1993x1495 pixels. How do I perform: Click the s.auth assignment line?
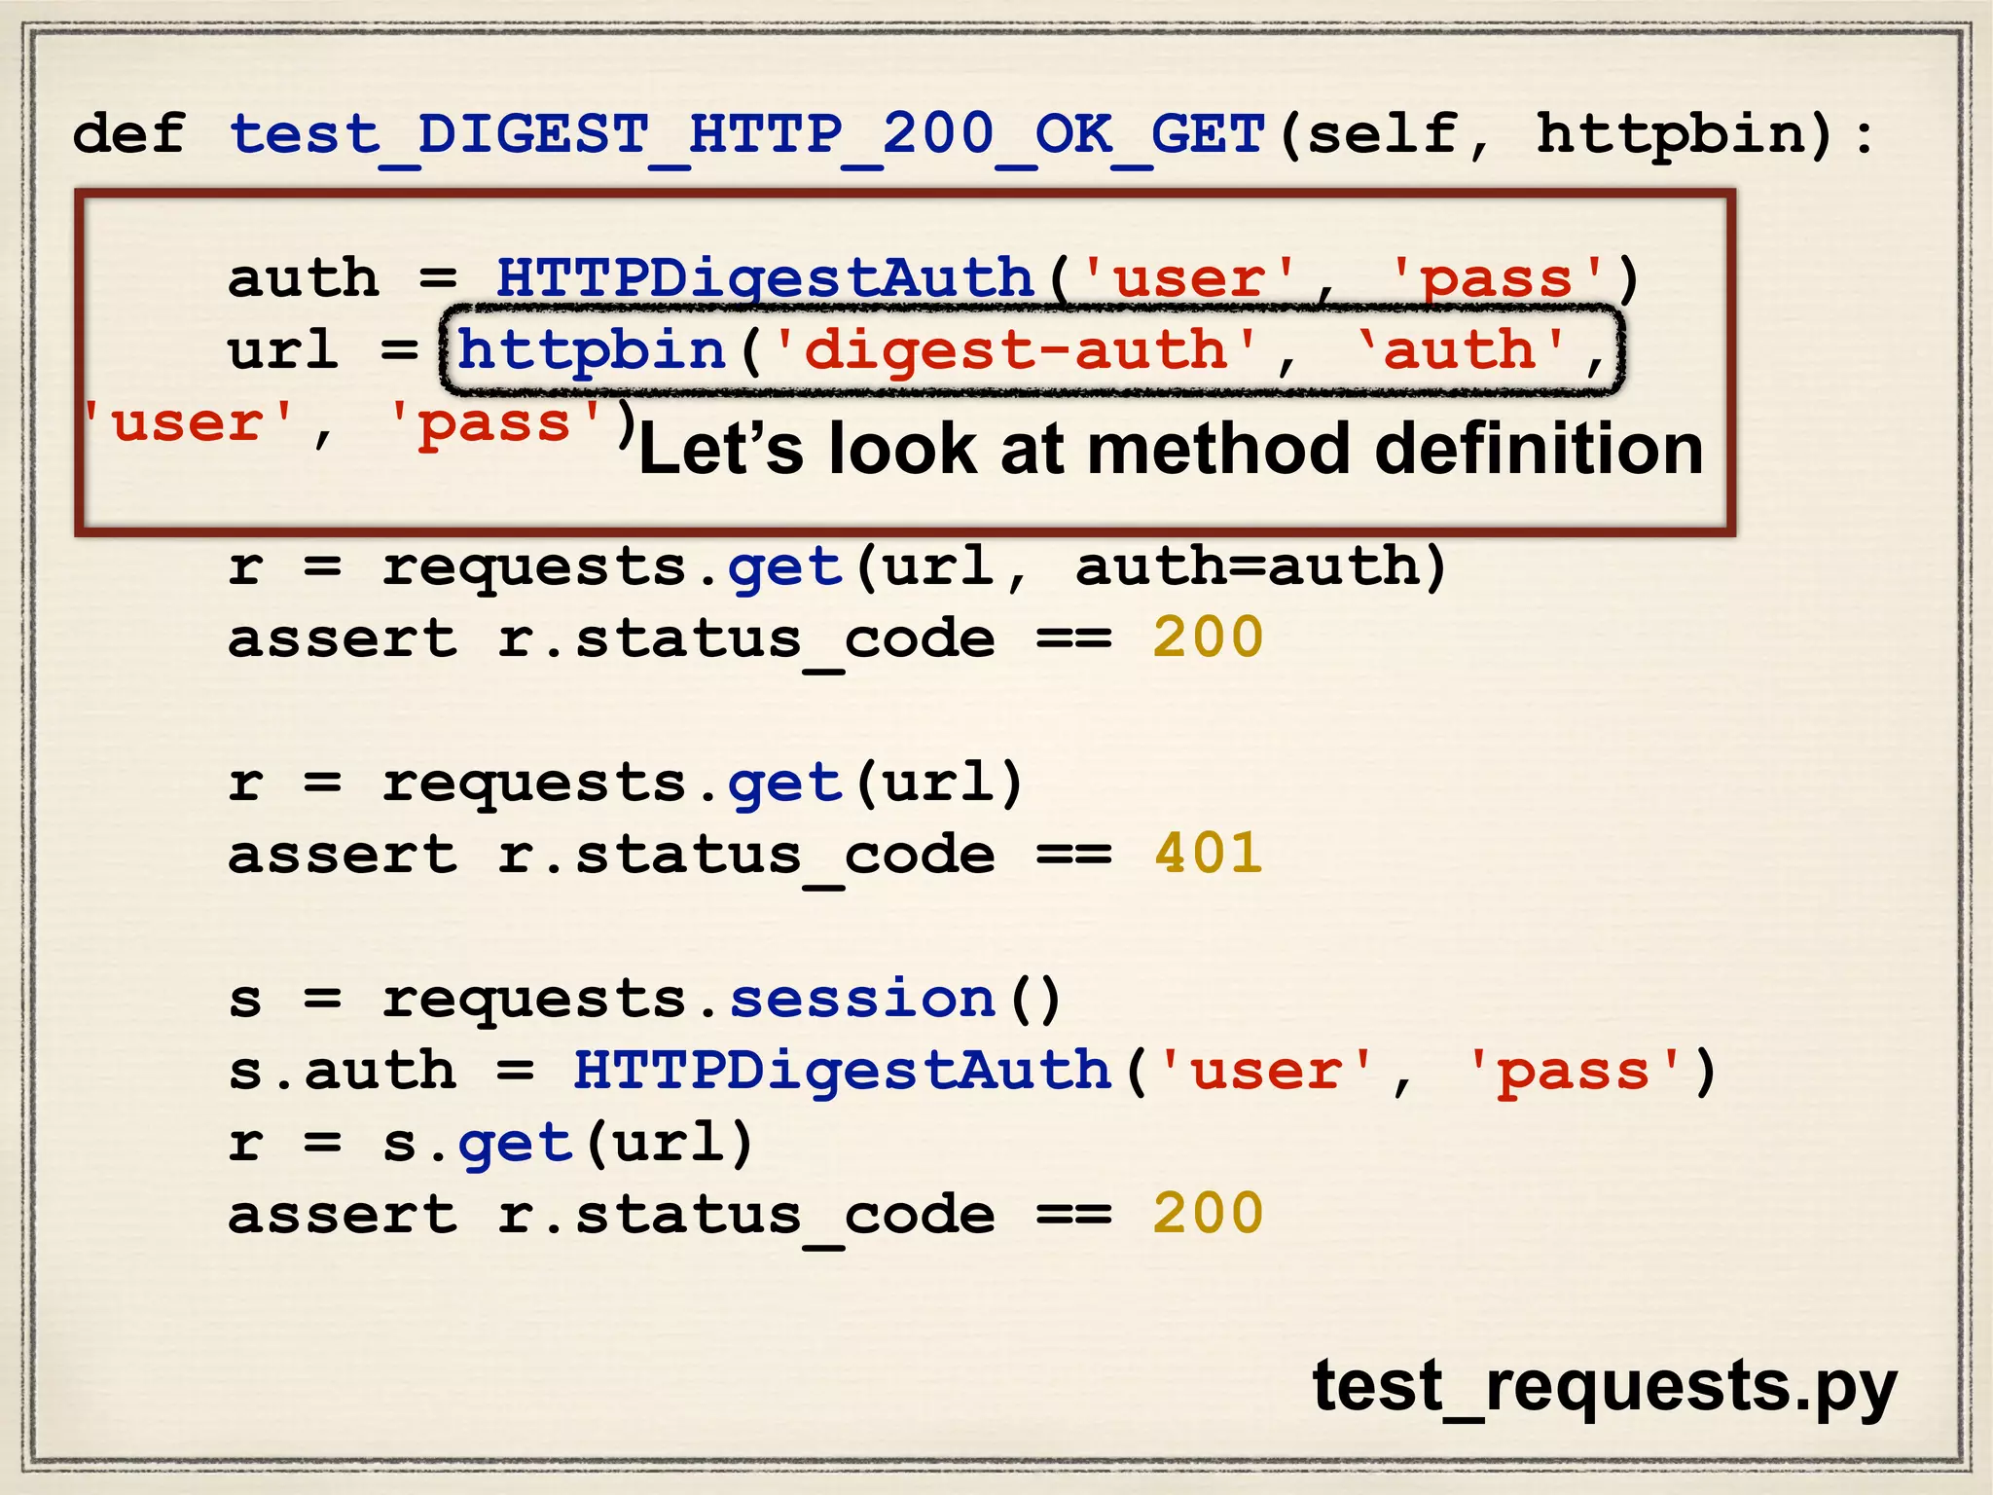341,1072
